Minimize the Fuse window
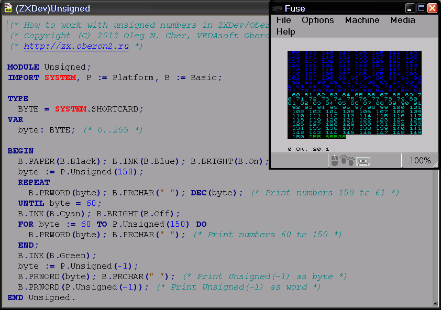 410,8
